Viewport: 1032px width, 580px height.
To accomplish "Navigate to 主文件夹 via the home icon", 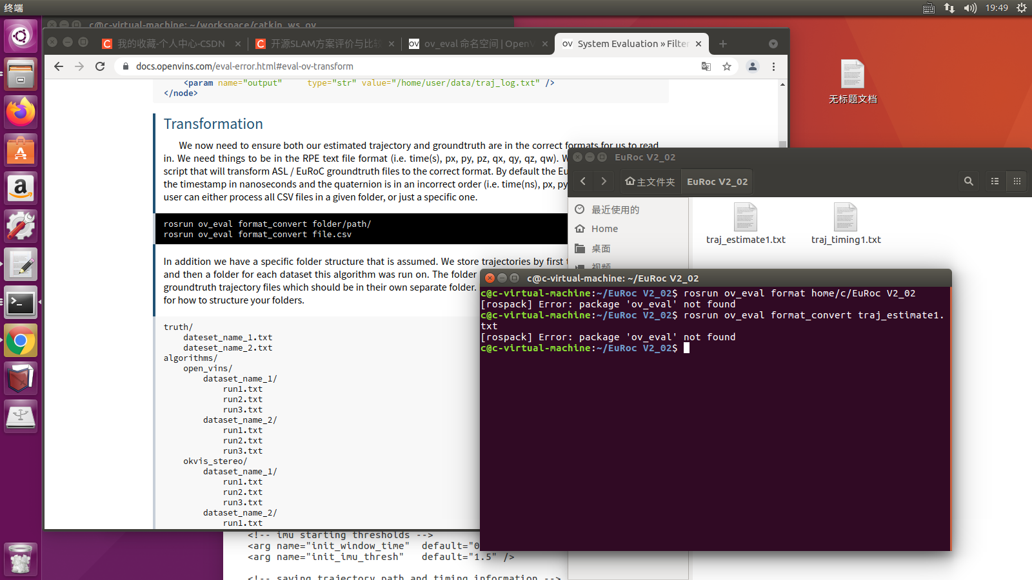I will [x=650, y=181].
